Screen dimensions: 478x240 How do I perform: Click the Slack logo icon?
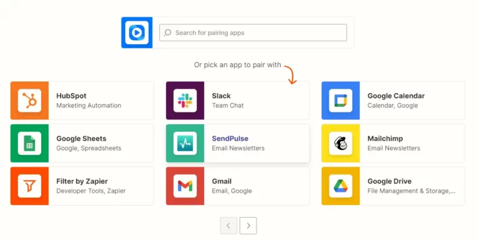tap(185, 101)
